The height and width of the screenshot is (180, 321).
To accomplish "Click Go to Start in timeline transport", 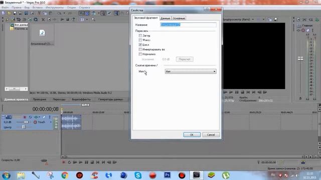I will [x=98, y=162].
